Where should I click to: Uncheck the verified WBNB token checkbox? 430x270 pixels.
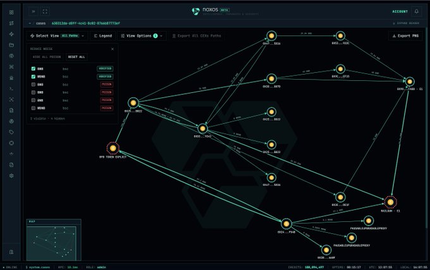pyautogui.click(x=34, y=77)
